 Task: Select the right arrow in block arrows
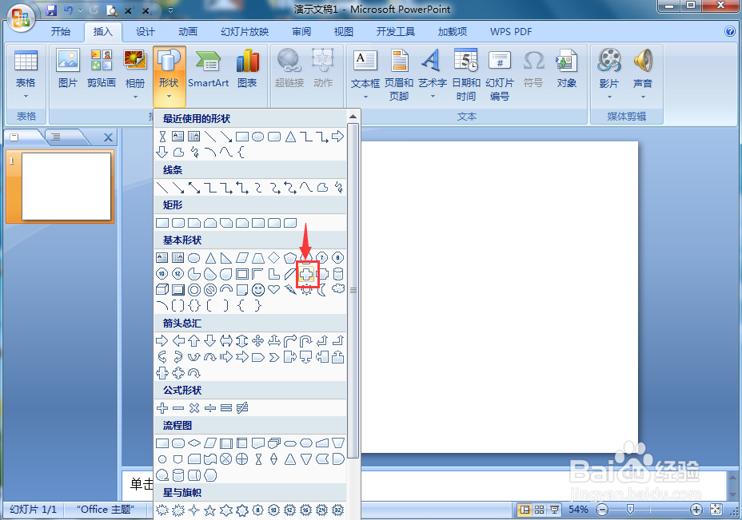tap(162, 341)
